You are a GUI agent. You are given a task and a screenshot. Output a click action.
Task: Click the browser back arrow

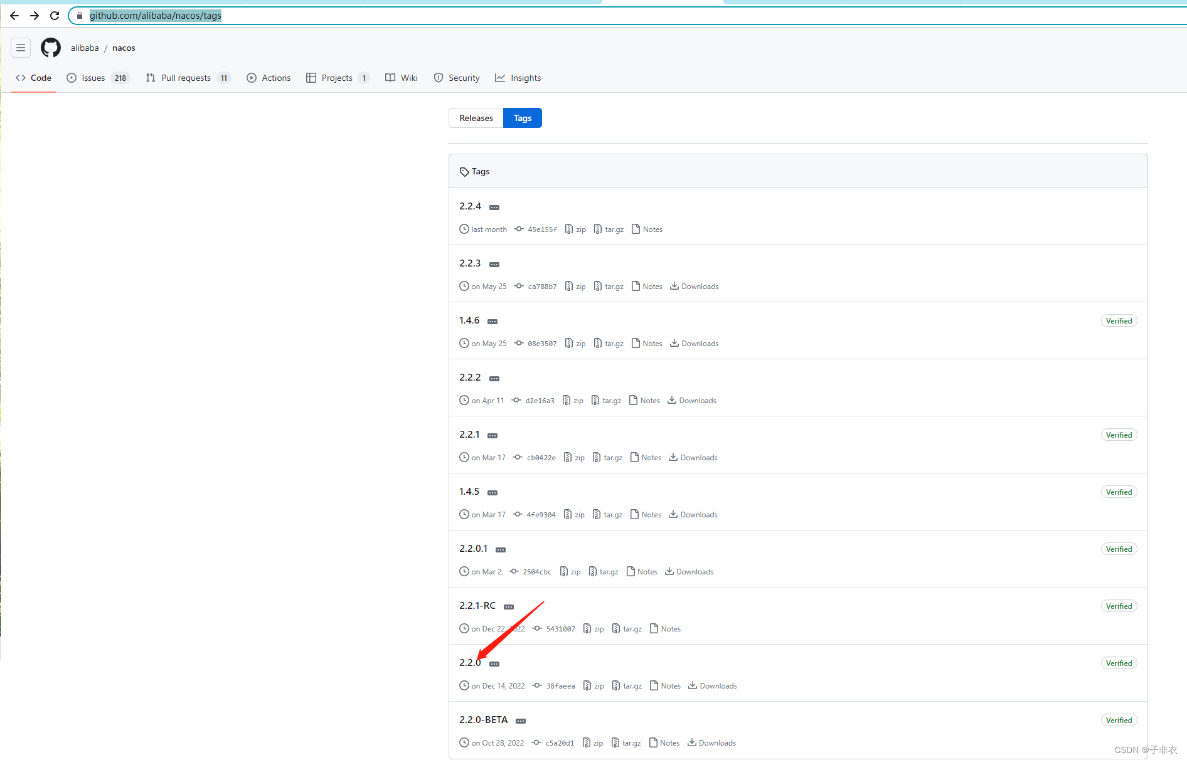click(14, 16)
